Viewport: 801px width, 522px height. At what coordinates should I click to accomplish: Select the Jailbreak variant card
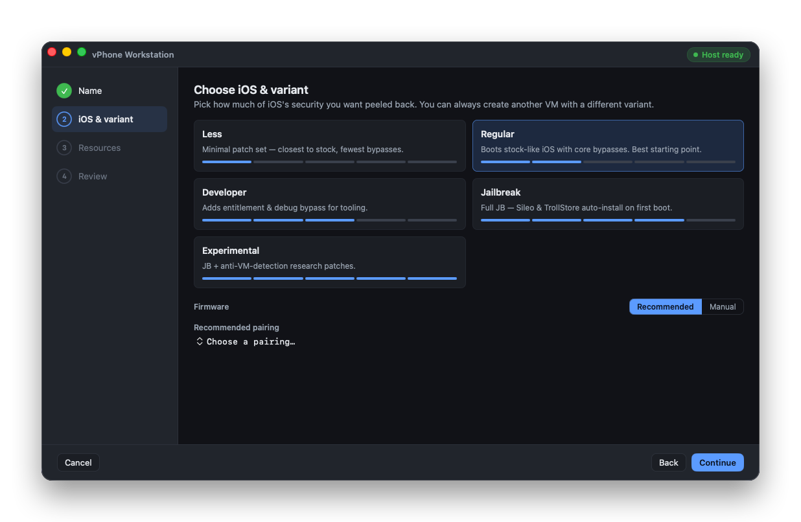[x=608, y=204]
